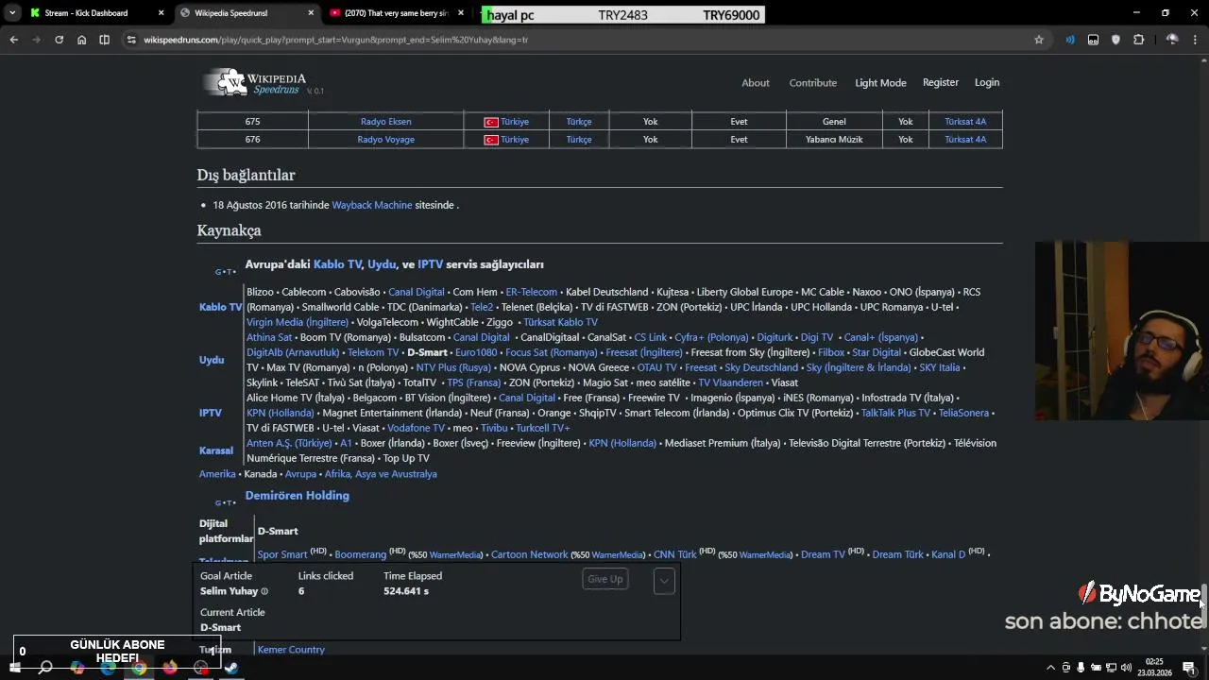This screenshot has width=1209, height=680.
Task: Click the Amerika navigation link
Action: coord(217,474)
